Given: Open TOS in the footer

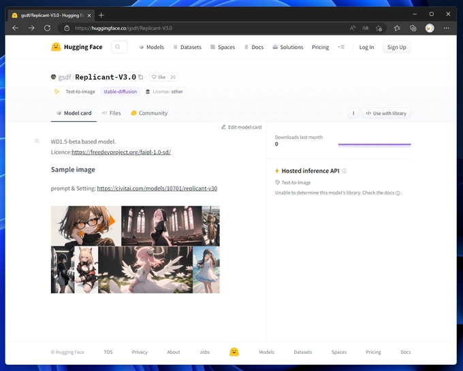Looking at the screenshot, I should pyautogui.click(x=108, y=352).
